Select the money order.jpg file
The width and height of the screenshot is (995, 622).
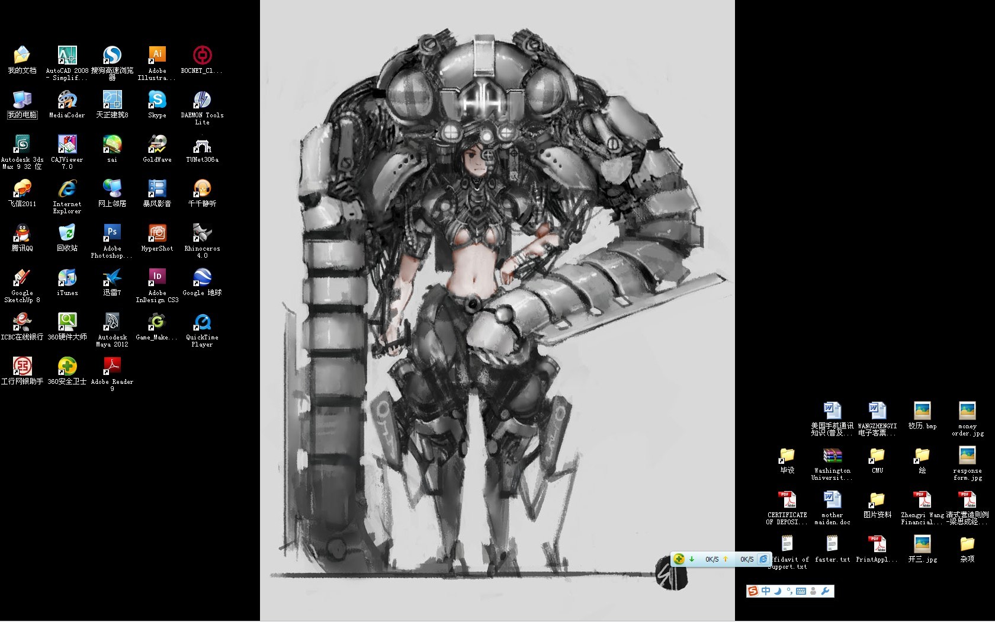pos(967,418)
